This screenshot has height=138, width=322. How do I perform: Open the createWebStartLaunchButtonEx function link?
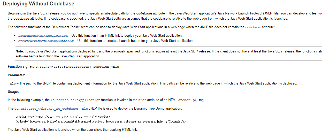click(x=46, y=41)
